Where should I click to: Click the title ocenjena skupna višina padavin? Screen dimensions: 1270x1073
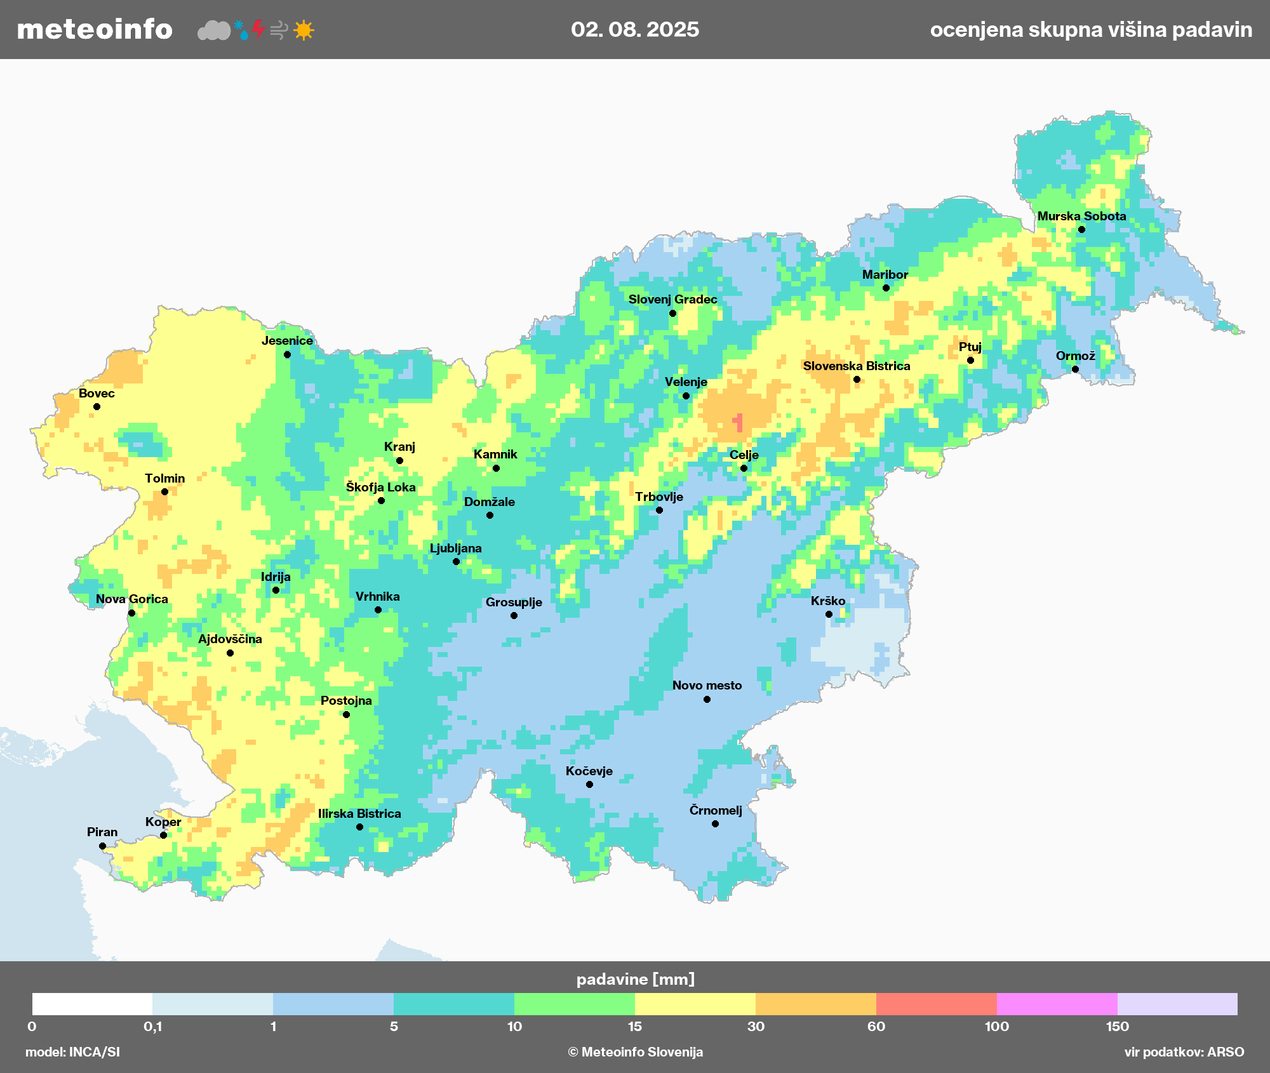[1090, 29]
